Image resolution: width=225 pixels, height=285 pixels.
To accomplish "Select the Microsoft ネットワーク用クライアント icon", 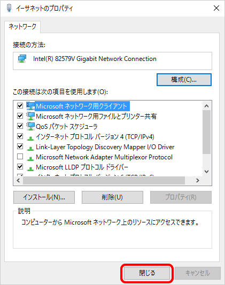I will (x=30, y=106).
